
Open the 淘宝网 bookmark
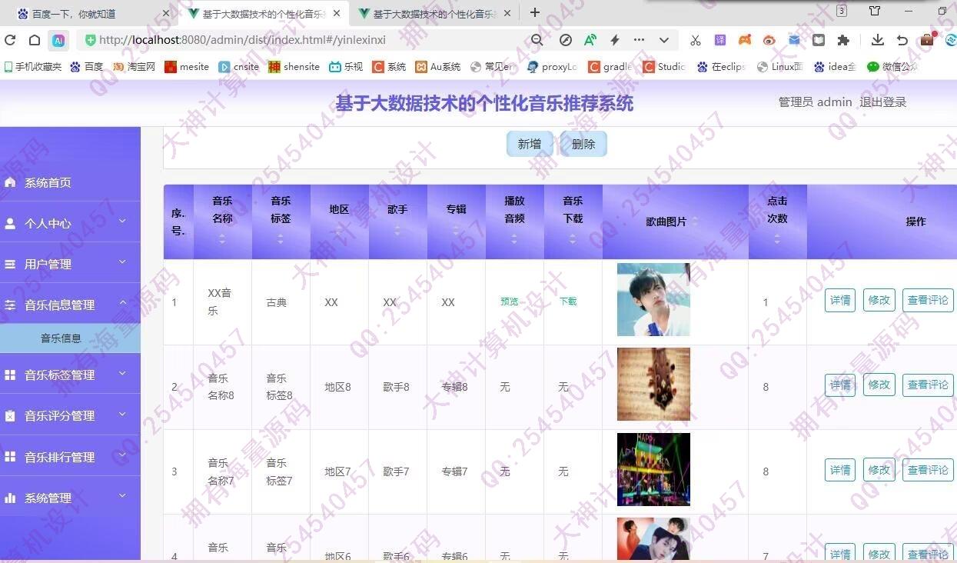click(x=134, y=67)
